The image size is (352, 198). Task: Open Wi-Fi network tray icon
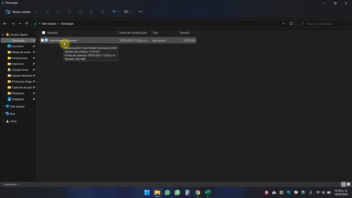click(x=318, y=193)
